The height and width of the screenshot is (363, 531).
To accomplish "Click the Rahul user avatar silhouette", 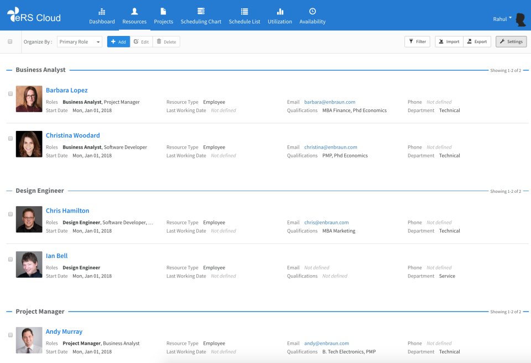I will tap(520, 19).
